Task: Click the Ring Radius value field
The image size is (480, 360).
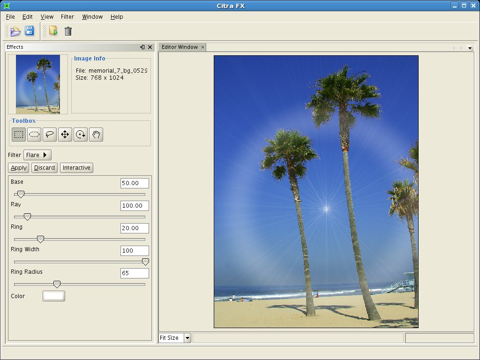Action: (x=135, y=273)
